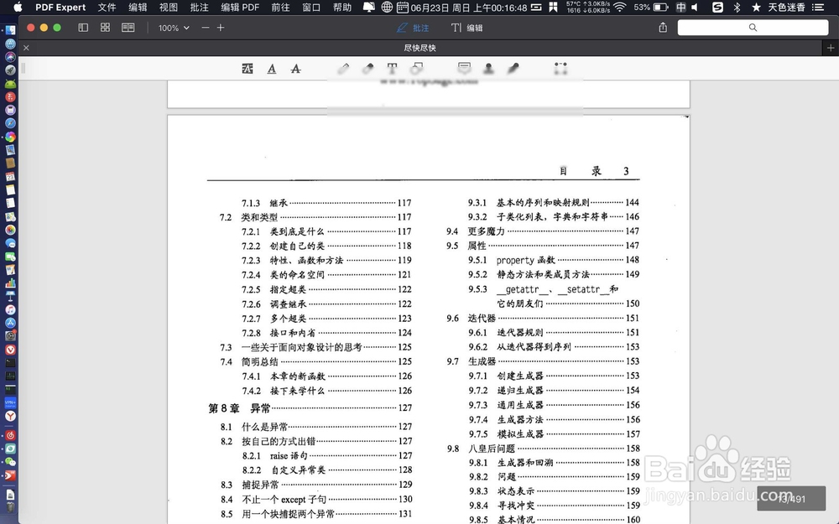Select the content selection tool

coord(560,68)
